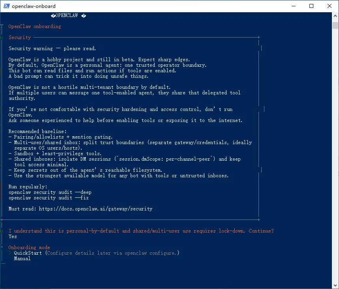339x289 pixels.
Task: Click the 'I understand this is personal-by-default' prompt
Action: (x=141, y=231)
